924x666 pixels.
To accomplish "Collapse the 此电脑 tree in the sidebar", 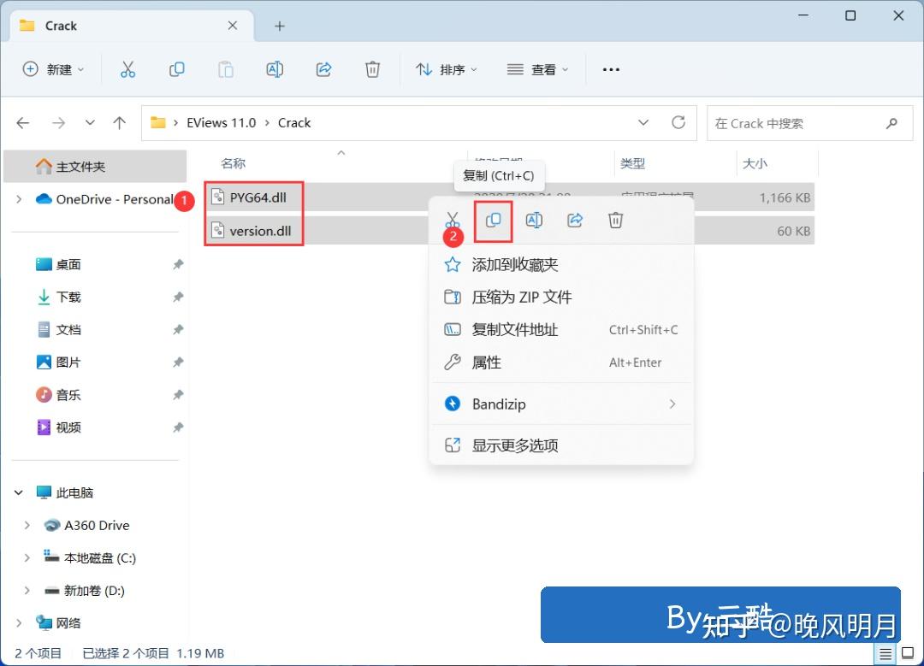I will click(19, 492).
